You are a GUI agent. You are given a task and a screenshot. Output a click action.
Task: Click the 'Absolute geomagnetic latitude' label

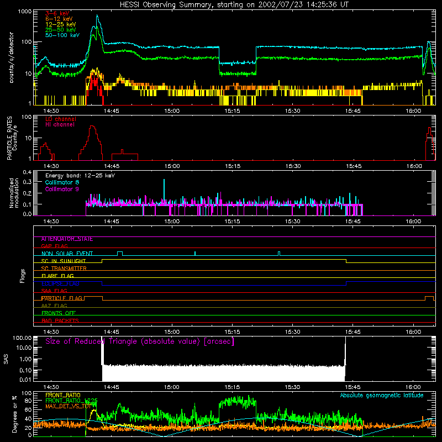click(382, 396)
